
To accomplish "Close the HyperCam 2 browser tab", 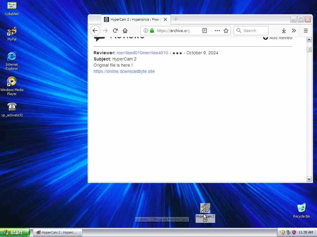I will (x=165, y=19).
